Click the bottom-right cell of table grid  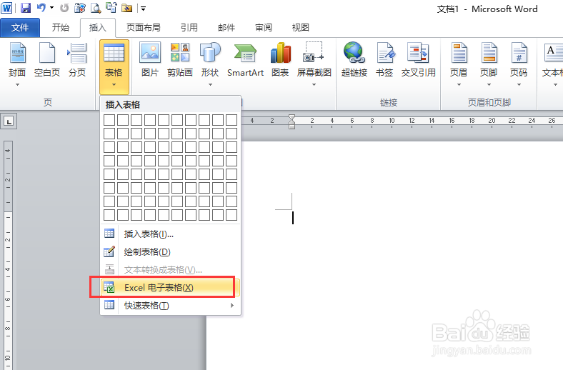pos(231,215)
